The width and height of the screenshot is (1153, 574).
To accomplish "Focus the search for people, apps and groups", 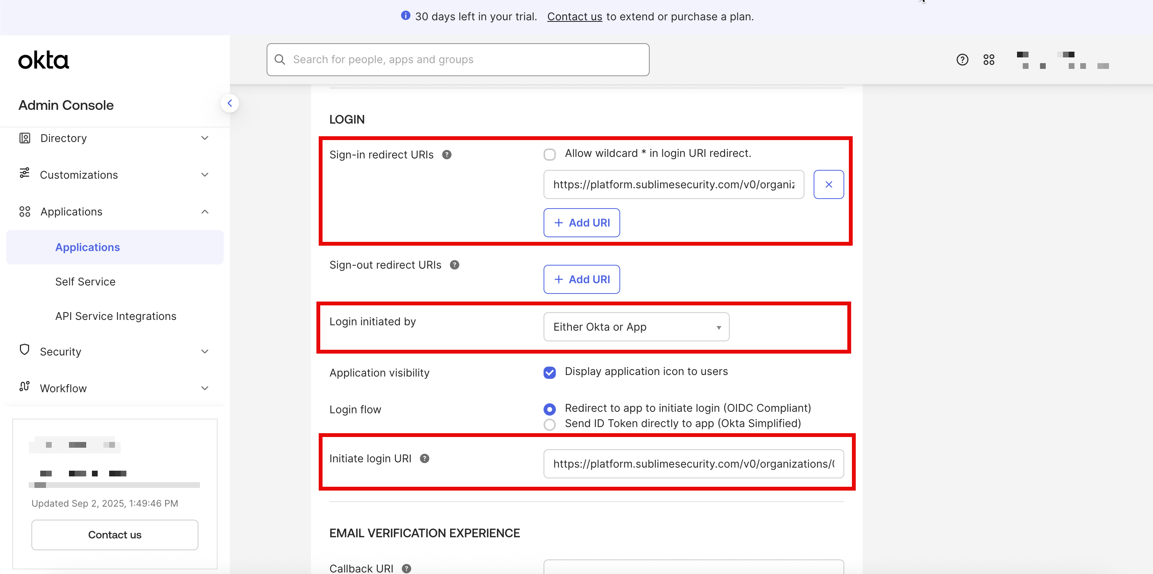I will (457, 59).
